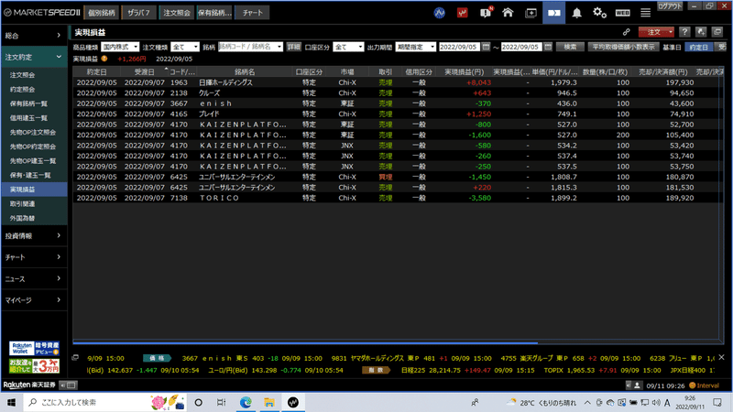Viewport: 733px width, 412px height.
Task: Switch to the 保有銘柄 tab
Action: click(x=214, y=13)
